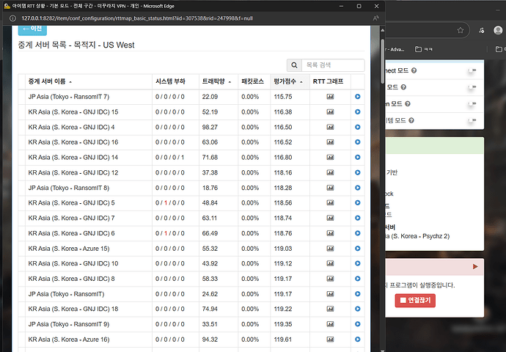Click play icon for KR Asia Azure 15

[357, 249]
